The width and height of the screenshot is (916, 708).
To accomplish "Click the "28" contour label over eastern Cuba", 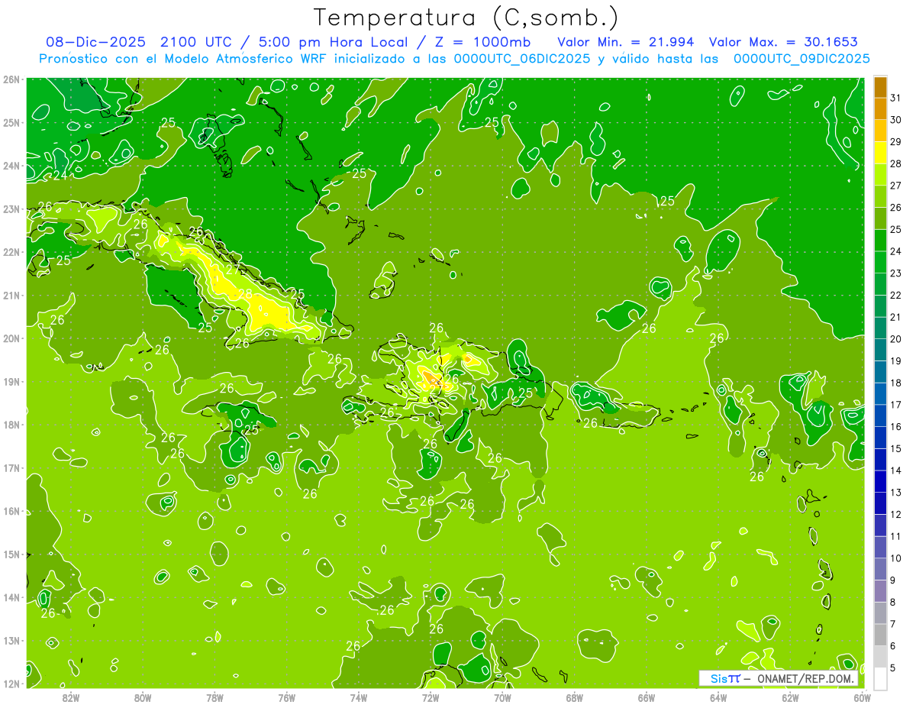I will click(x=245, y=294).
